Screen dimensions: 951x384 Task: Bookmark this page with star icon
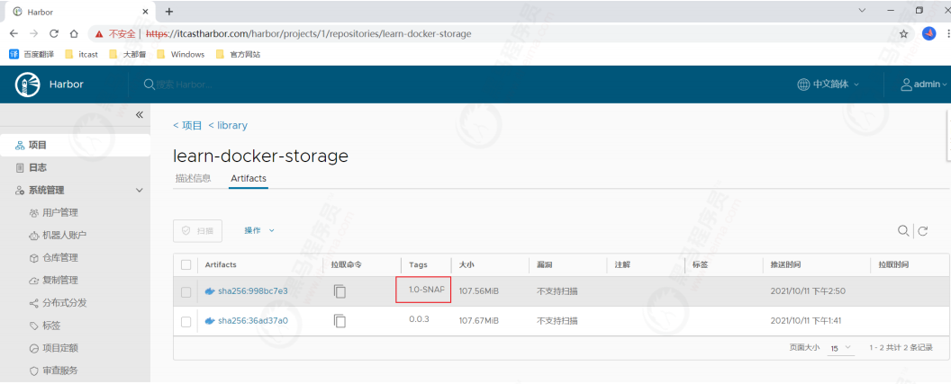tap(903, 34)
